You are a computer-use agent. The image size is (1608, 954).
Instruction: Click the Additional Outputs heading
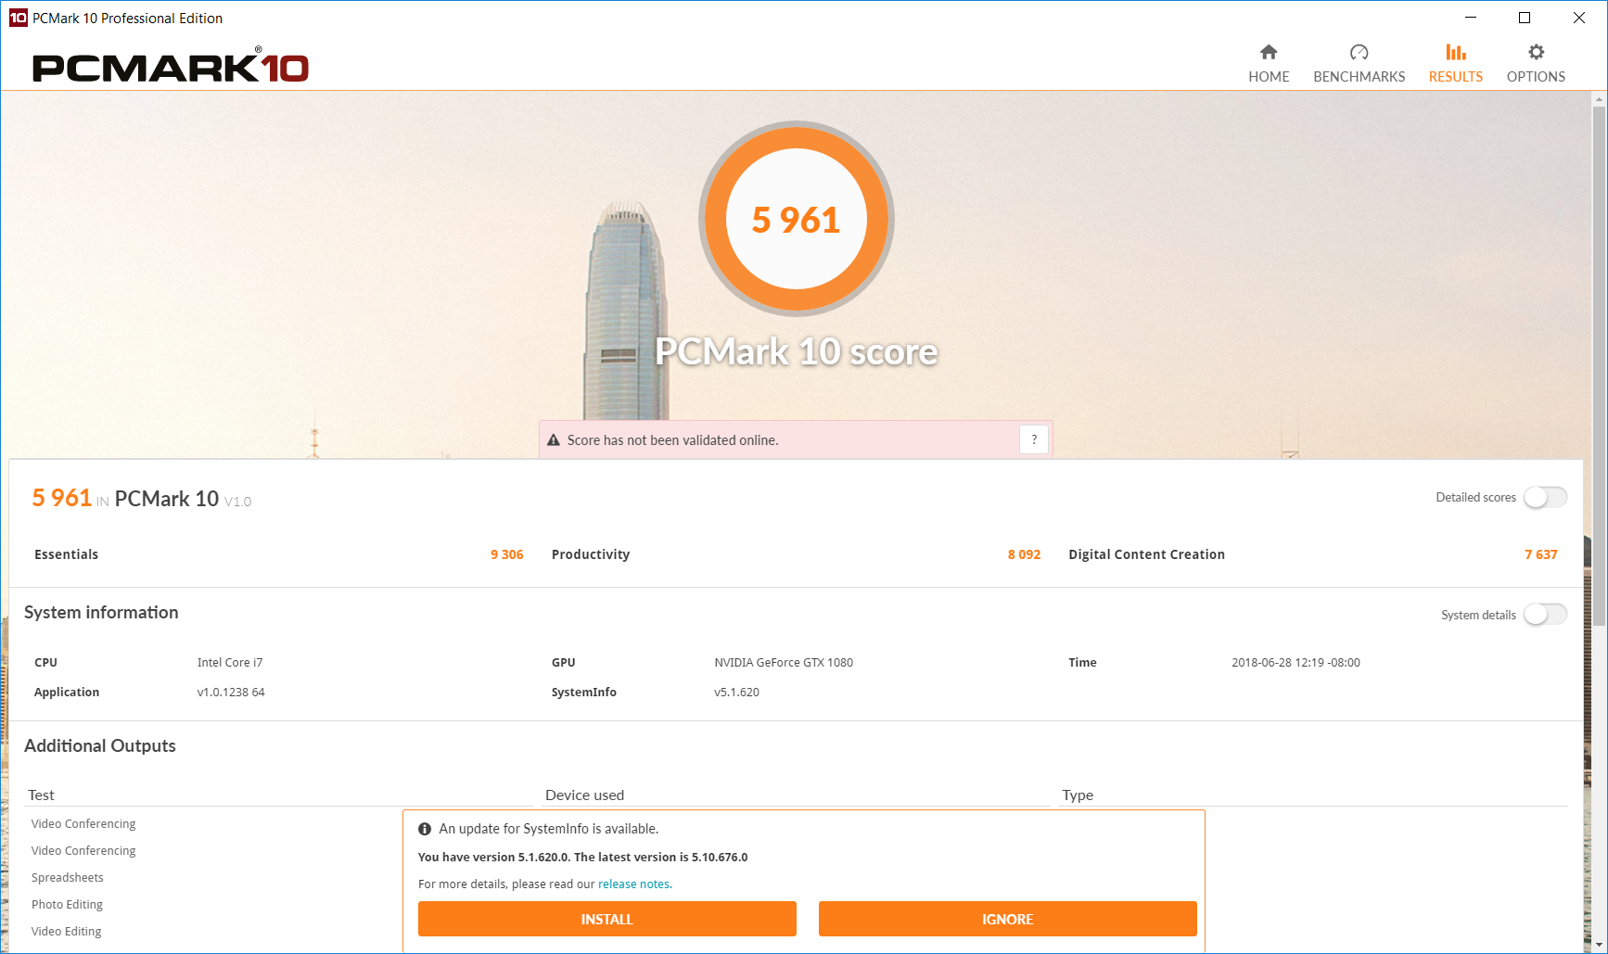[100, 746]
